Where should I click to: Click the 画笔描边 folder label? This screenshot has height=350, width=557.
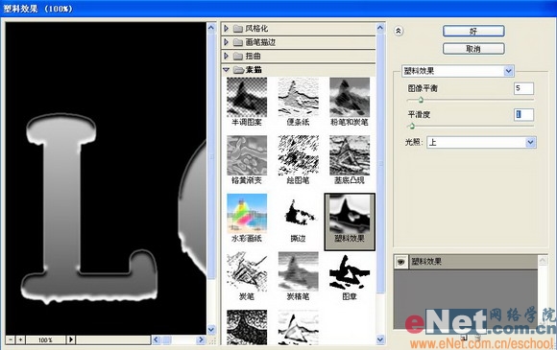tap(260, 42)
